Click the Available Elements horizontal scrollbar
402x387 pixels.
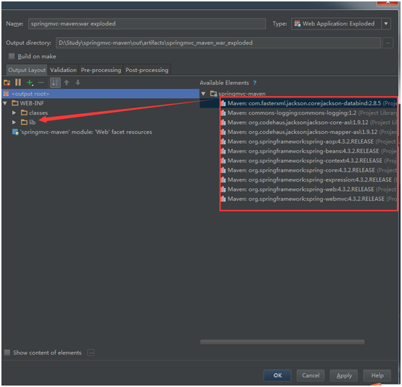282,342
